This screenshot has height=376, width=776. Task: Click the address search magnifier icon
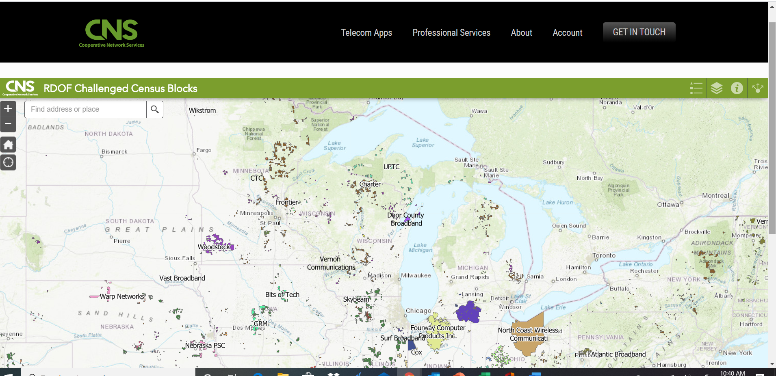154,109
